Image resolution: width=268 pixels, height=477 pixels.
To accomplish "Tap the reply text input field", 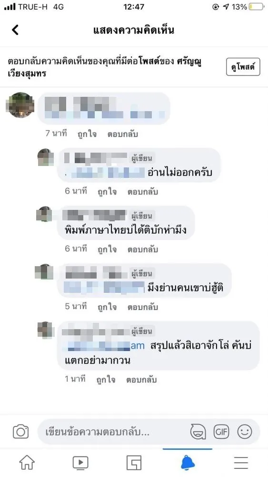I will click(x=115, y=432).
